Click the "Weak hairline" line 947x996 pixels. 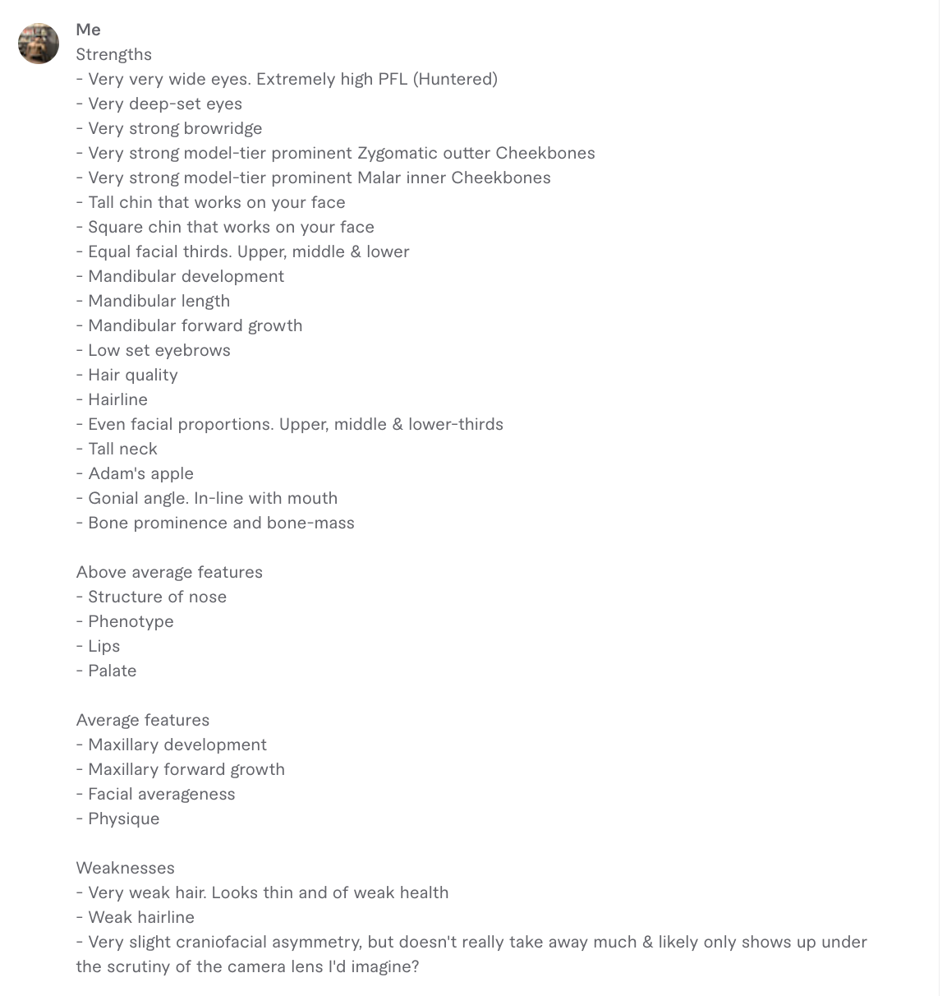(136, 917)
